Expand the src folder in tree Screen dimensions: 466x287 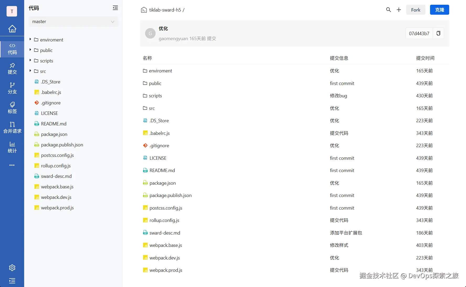pyautogui.click(x=30, y=71)
